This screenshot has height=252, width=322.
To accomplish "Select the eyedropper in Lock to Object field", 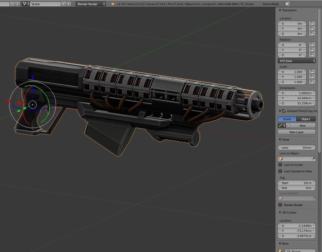I will click(313, 159).
